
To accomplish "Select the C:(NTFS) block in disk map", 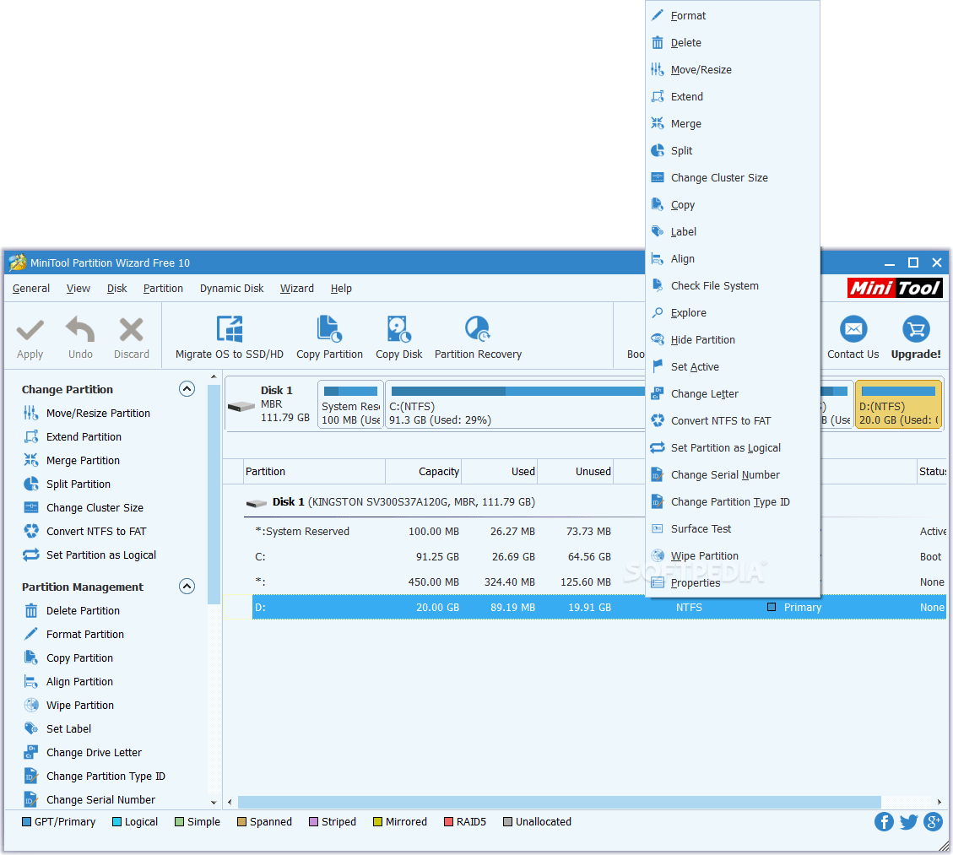I will pyautogui.click(x=516, y=405).
